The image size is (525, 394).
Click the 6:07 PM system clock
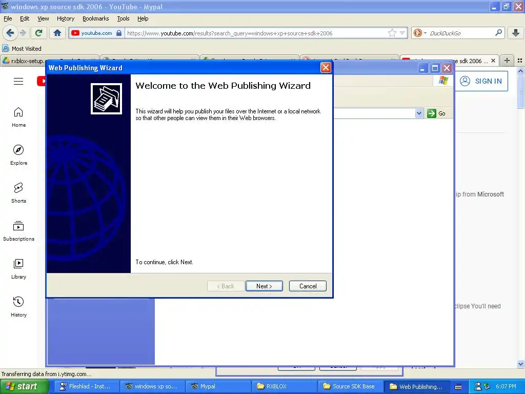pyautogui.click(x=506, y=386)
